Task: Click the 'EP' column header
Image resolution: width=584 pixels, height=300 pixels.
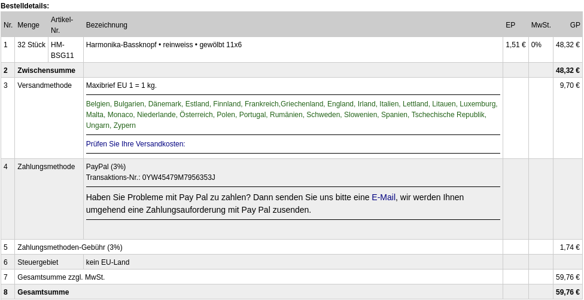Action: (510, 25)
